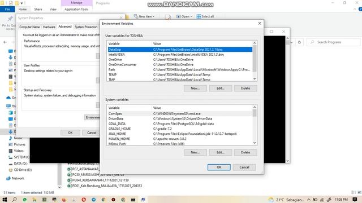This screenshot has width=362, height=203.
Task: Click Delete under User variables
Action: coord(245,88)
